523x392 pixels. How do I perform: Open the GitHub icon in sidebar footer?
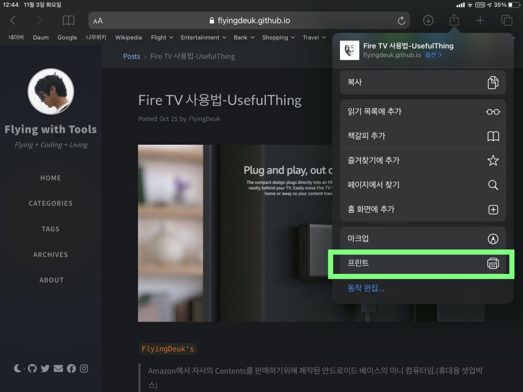pos(32,368)
